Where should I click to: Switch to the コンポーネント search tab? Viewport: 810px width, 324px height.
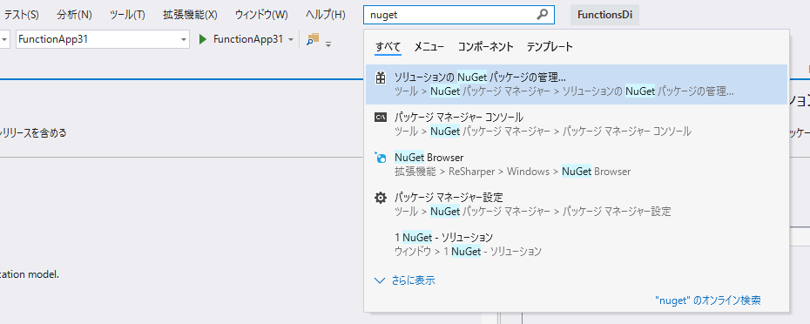point(486,47)
